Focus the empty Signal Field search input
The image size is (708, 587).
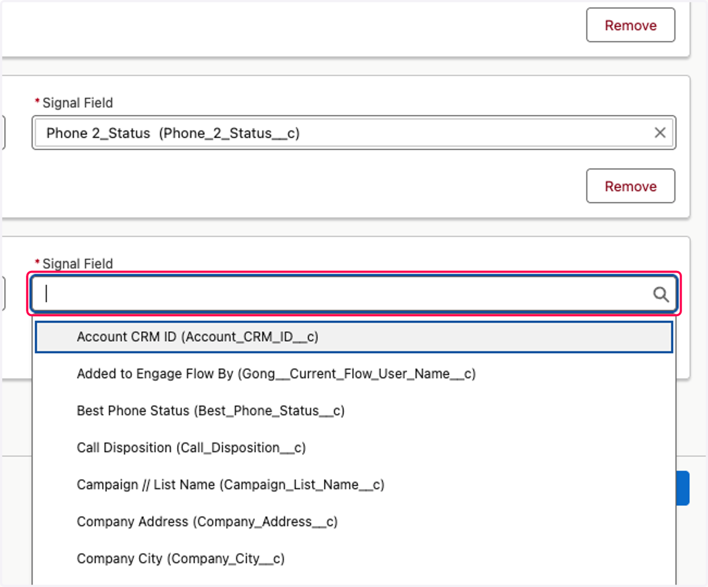[x=354, y=293]
